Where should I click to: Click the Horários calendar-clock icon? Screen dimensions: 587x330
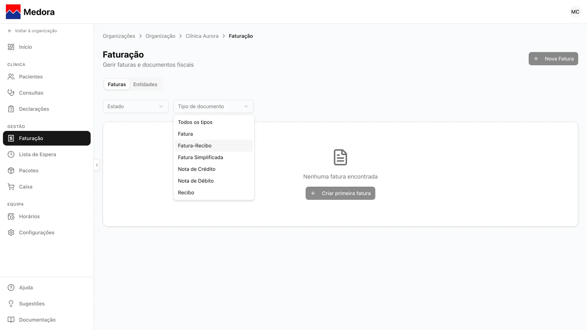(x=11, y=216)
